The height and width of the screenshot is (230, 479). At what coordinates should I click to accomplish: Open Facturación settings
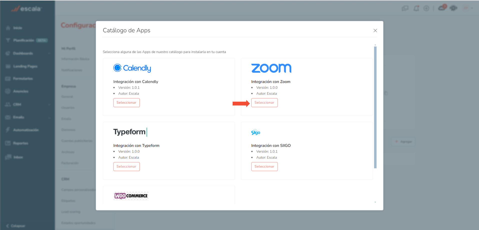(70, 163)
